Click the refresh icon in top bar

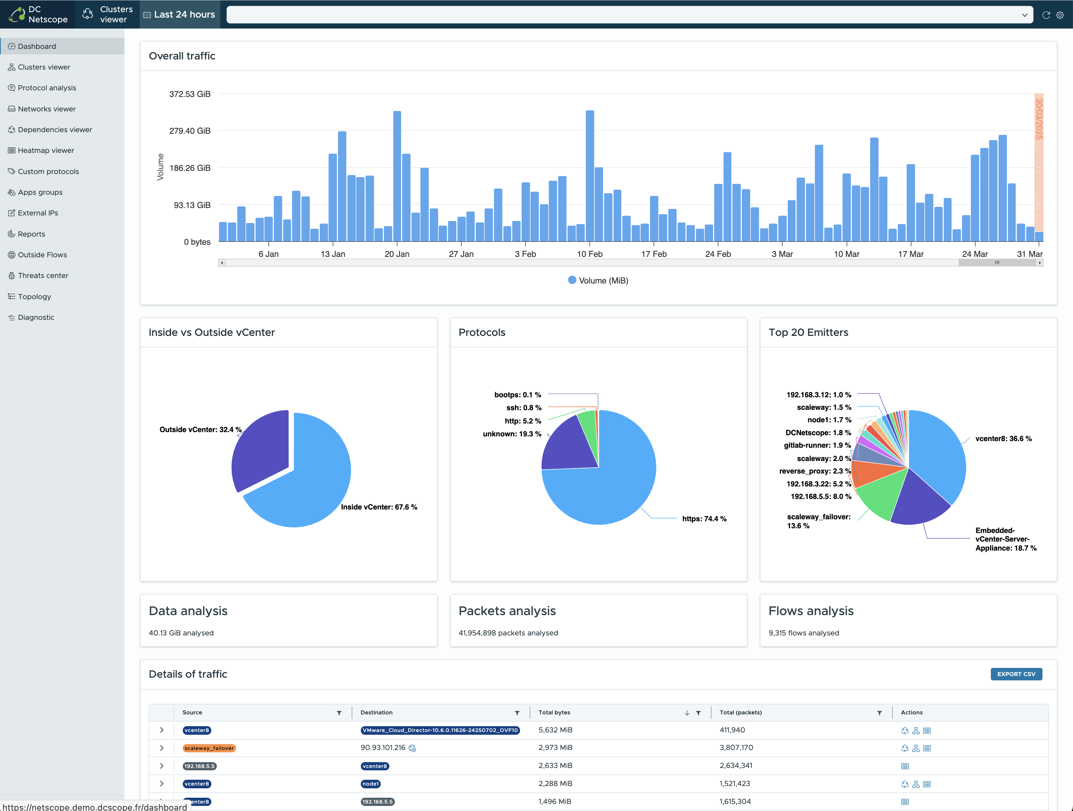(x=1046, y=15)
